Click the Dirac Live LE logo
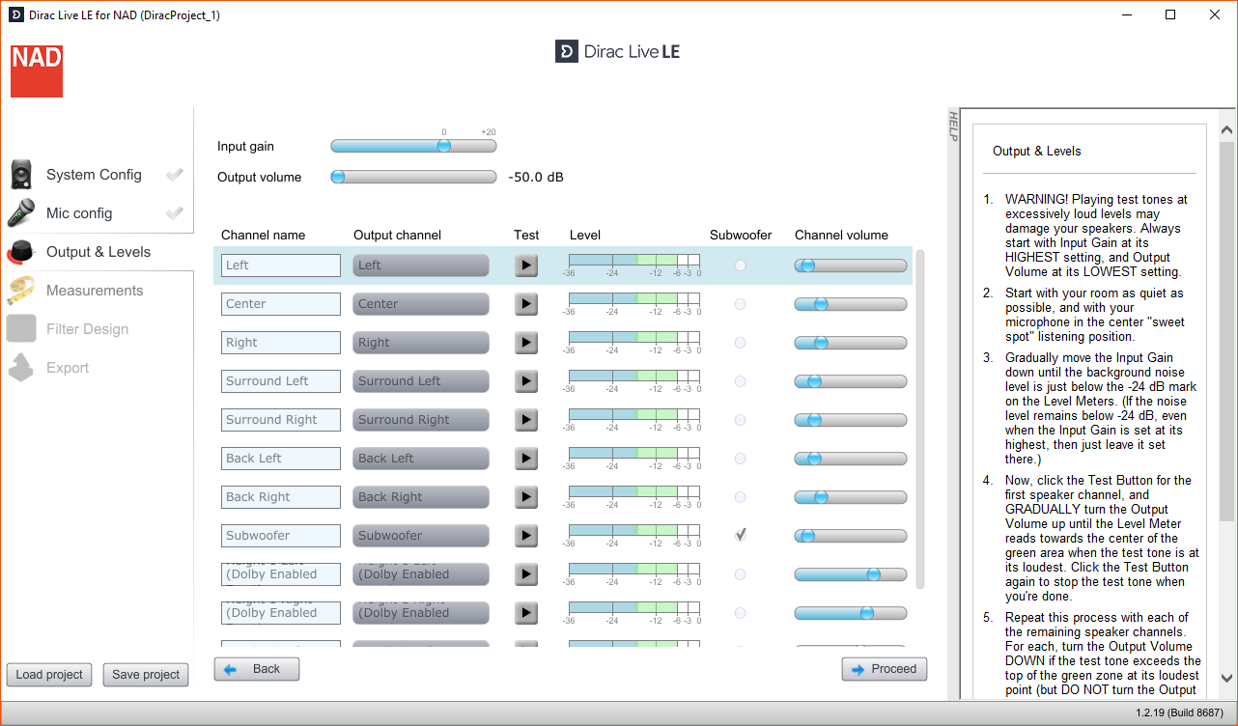Viewport: 1238px width, 726px height. coord(617,51)
